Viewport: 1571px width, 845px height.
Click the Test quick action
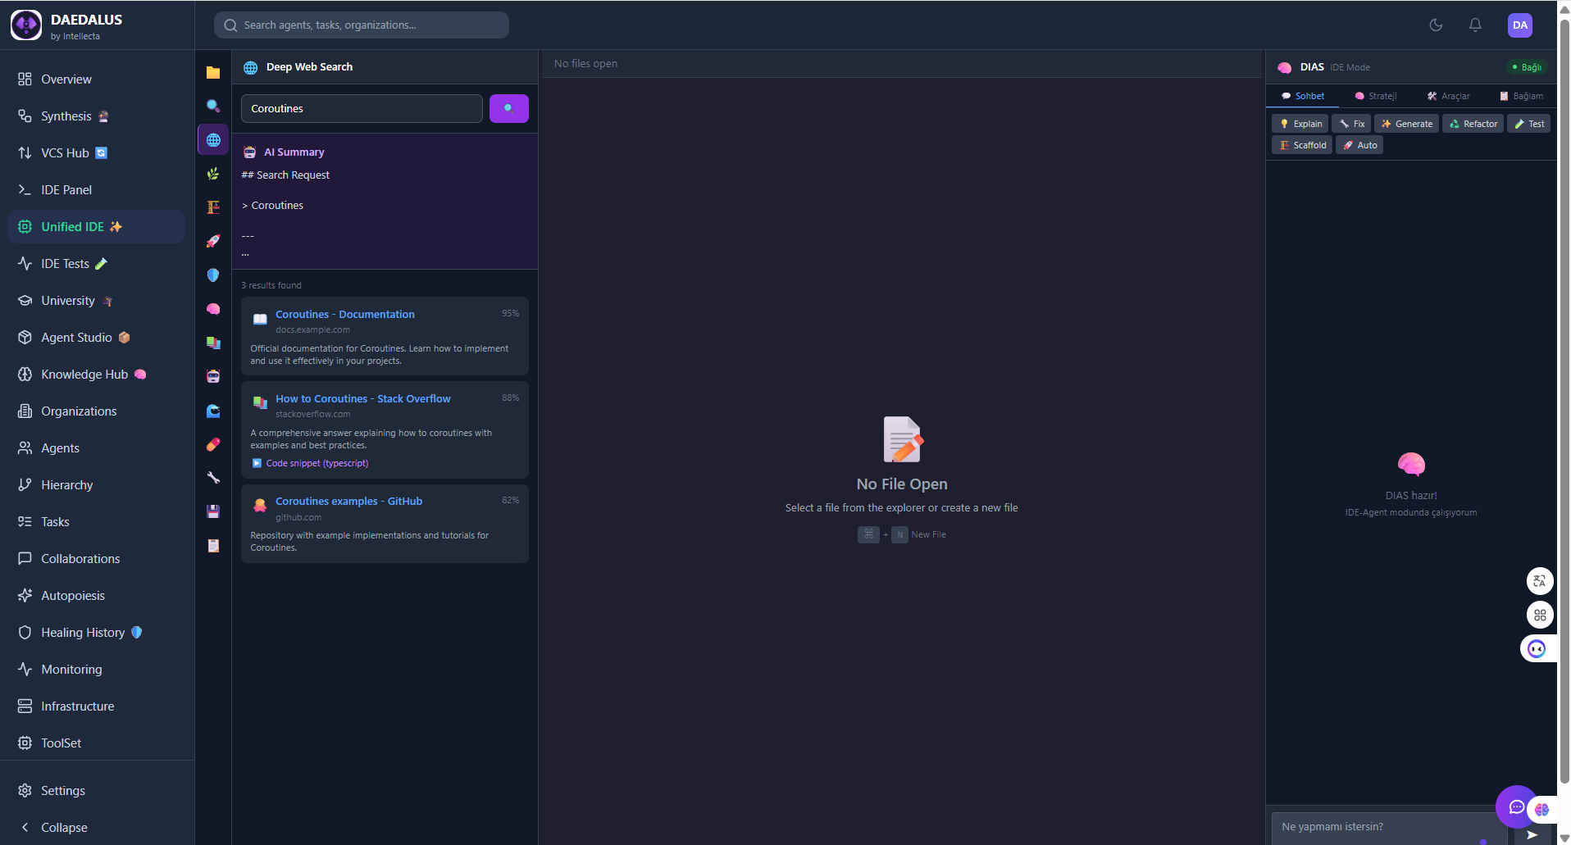(x=1528, y=124)
